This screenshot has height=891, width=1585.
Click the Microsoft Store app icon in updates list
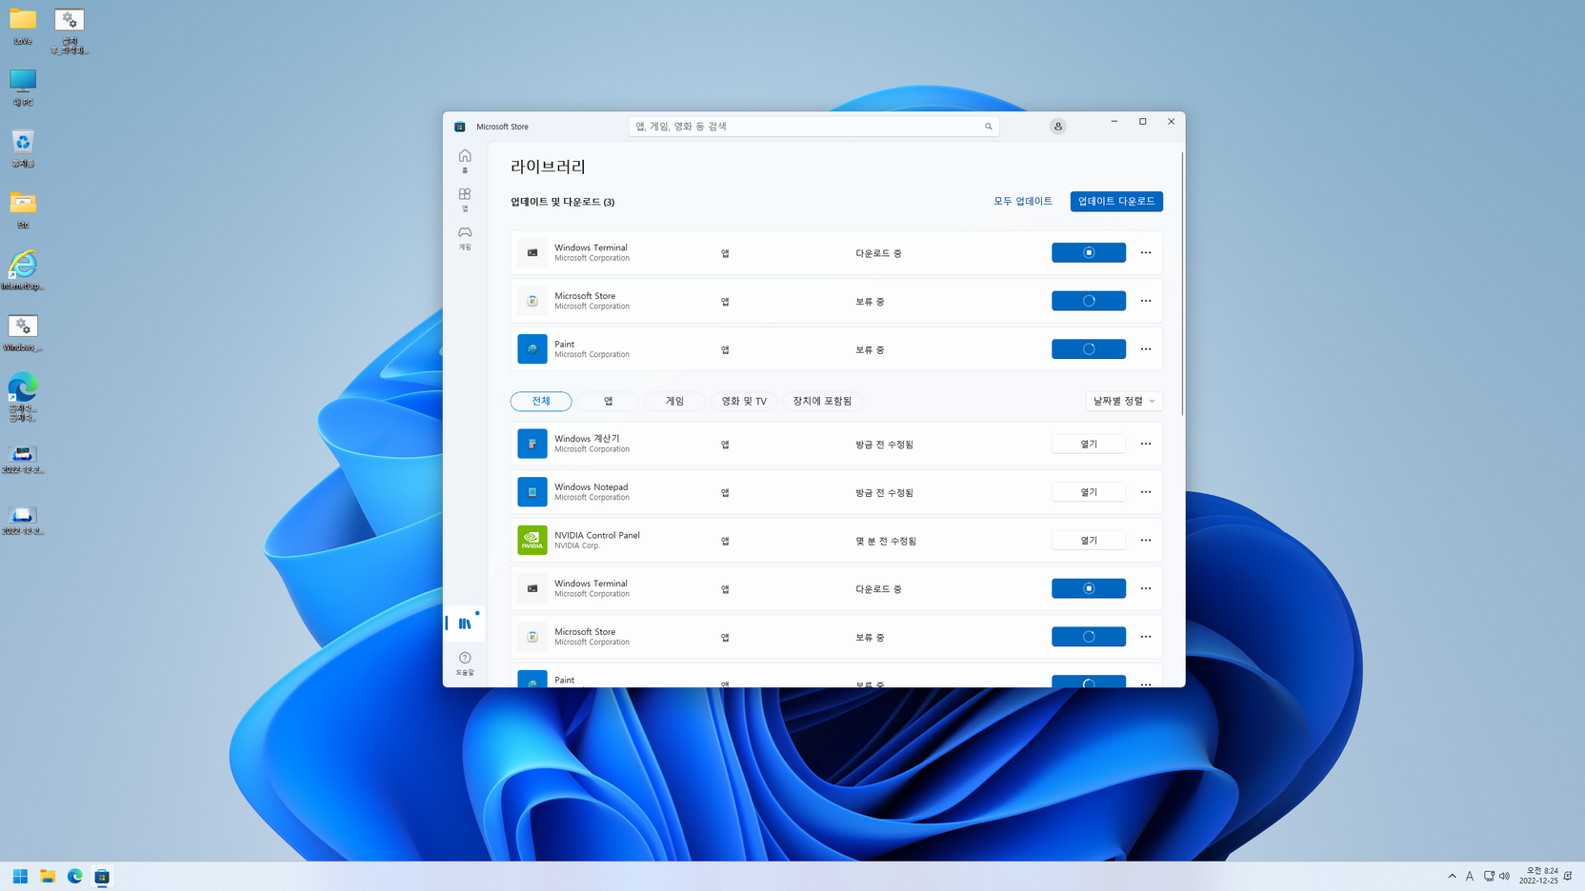click(532, 301)
